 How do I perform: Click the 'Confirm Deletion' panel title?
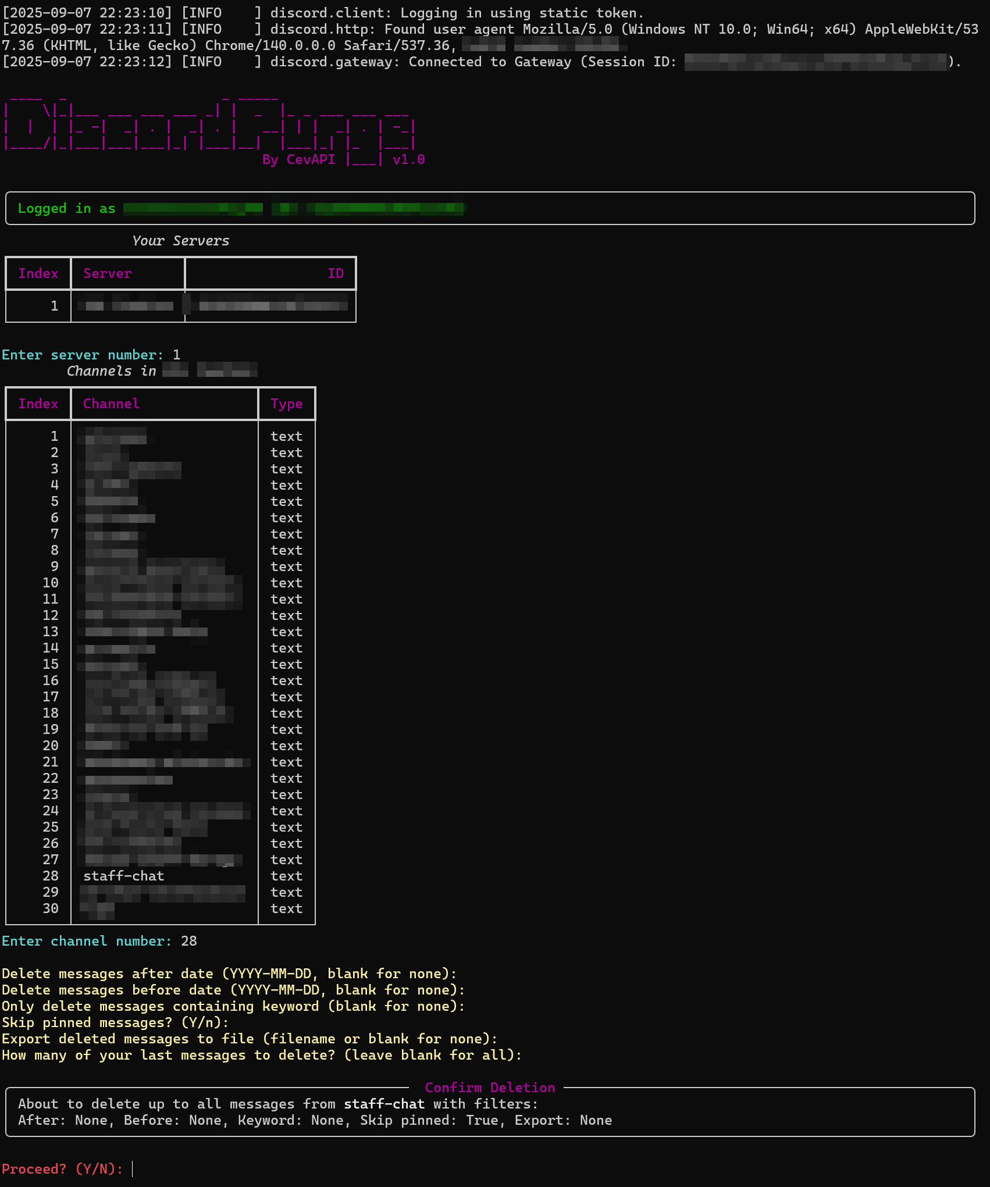click(x=490, y=1088)
